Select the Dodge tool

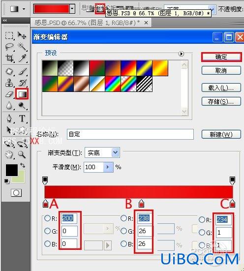pyautogui.click(x=22, y=105)
